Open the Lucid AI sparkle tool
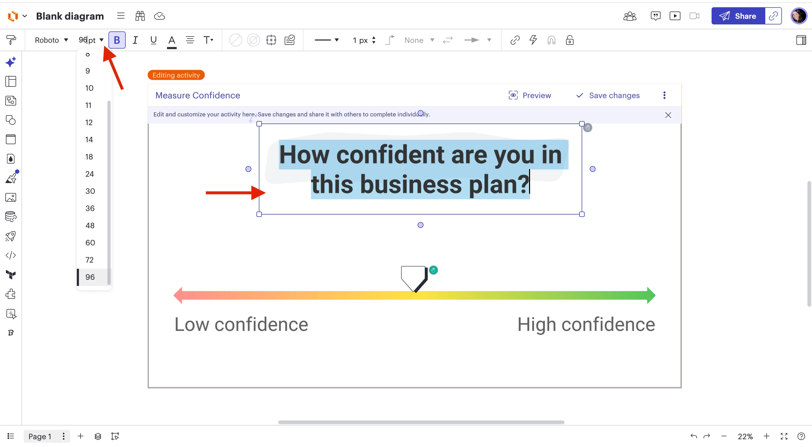This screenshot has width=812, height=447. [11, 62]
